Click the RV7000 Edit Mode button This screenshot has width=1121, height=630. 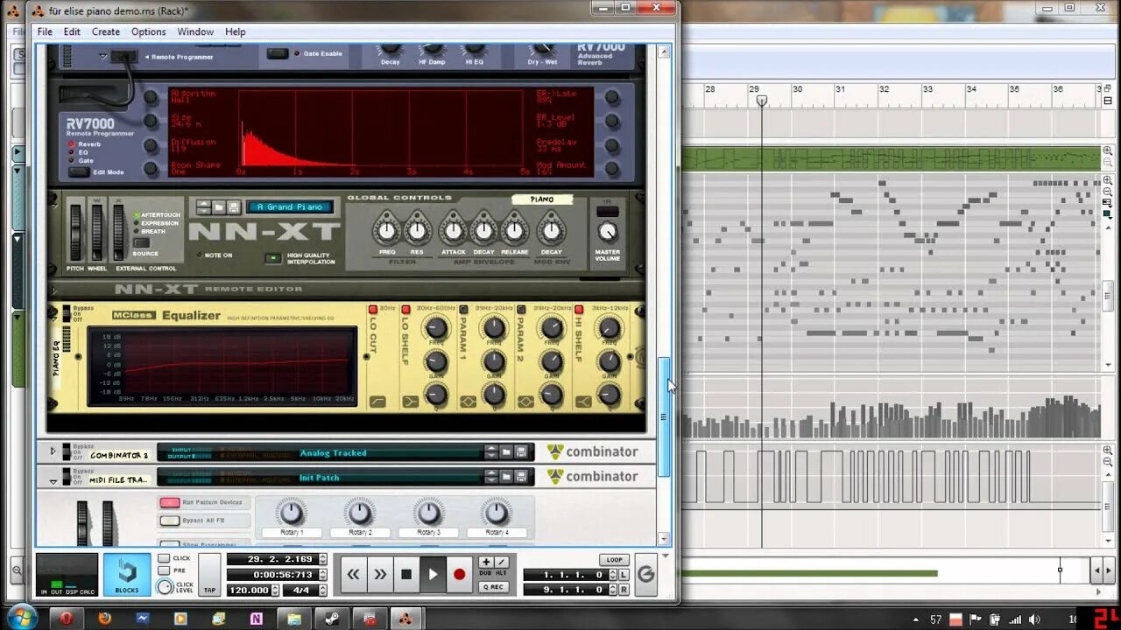79,172
